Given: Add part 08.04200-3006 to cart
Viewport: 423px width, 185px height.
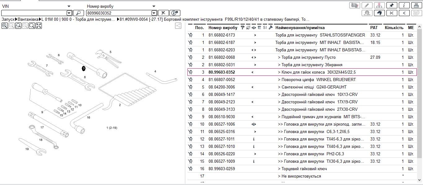Looking at the screenshot, I should [190, 87].
